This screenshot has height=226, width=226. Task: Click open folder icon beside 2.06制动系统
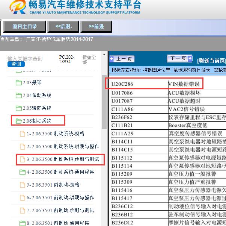[19, 121]
